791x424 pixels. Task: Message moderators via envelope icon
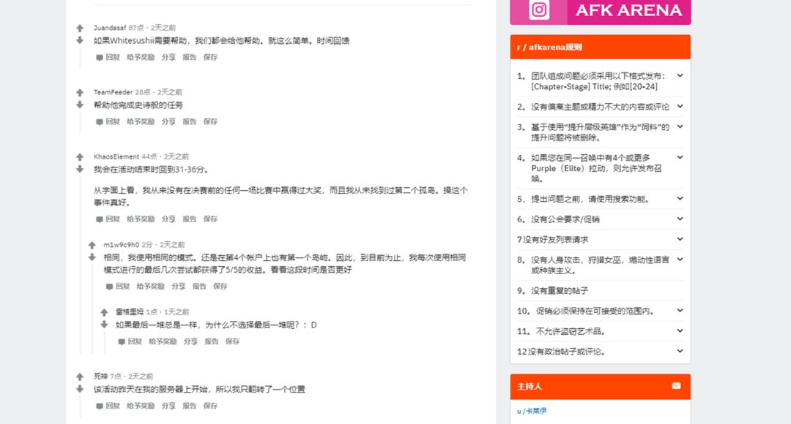[676, 386]
